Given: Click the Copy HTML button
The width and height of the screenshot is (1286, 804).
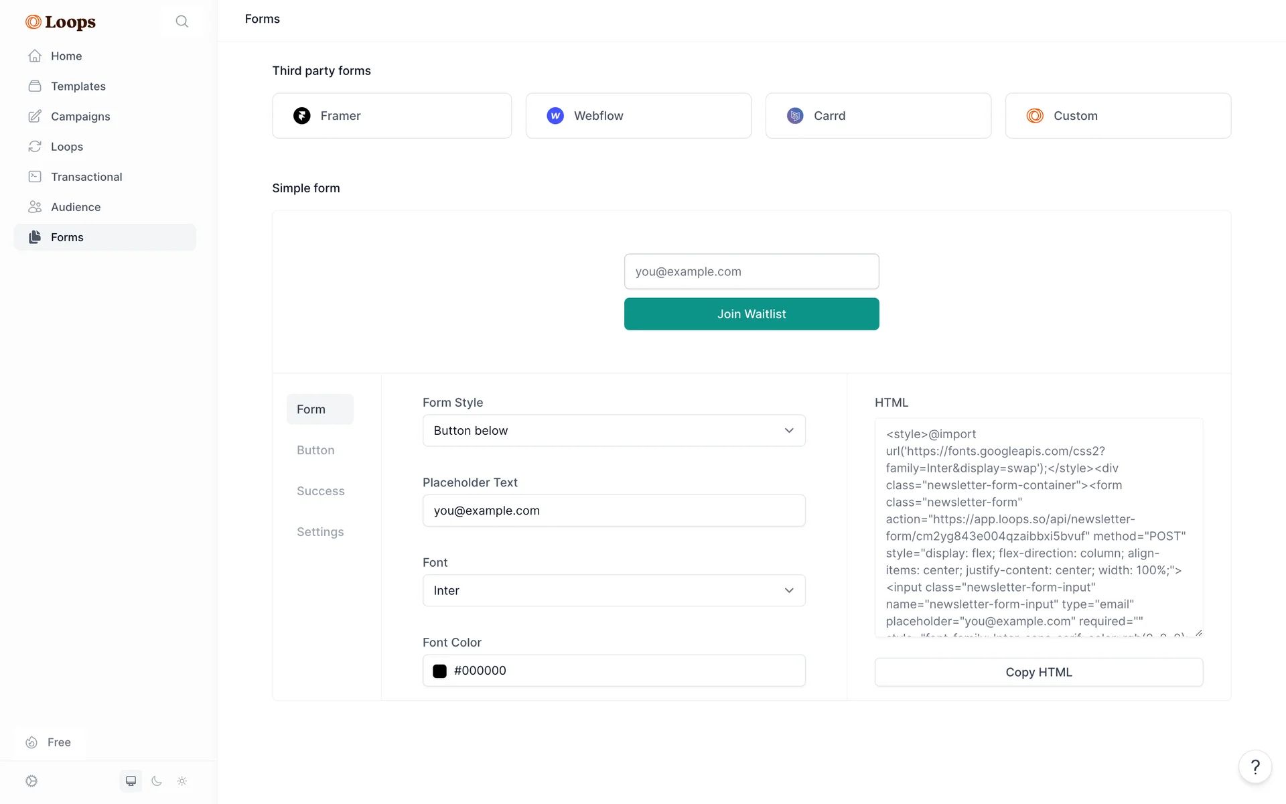Looking at the screenshot, I should 1038,672.
